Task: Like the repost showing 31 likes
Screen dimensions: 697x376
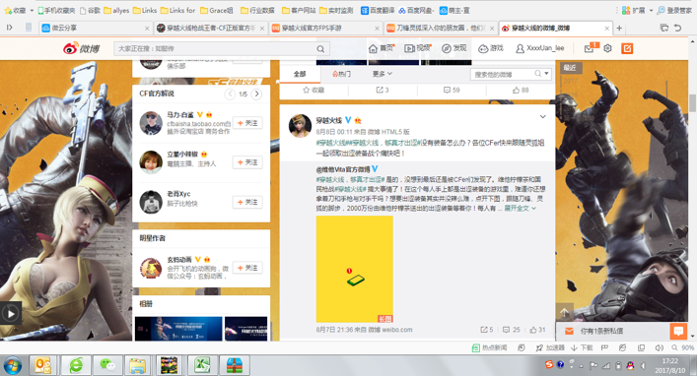Action: tap(537, 330)
